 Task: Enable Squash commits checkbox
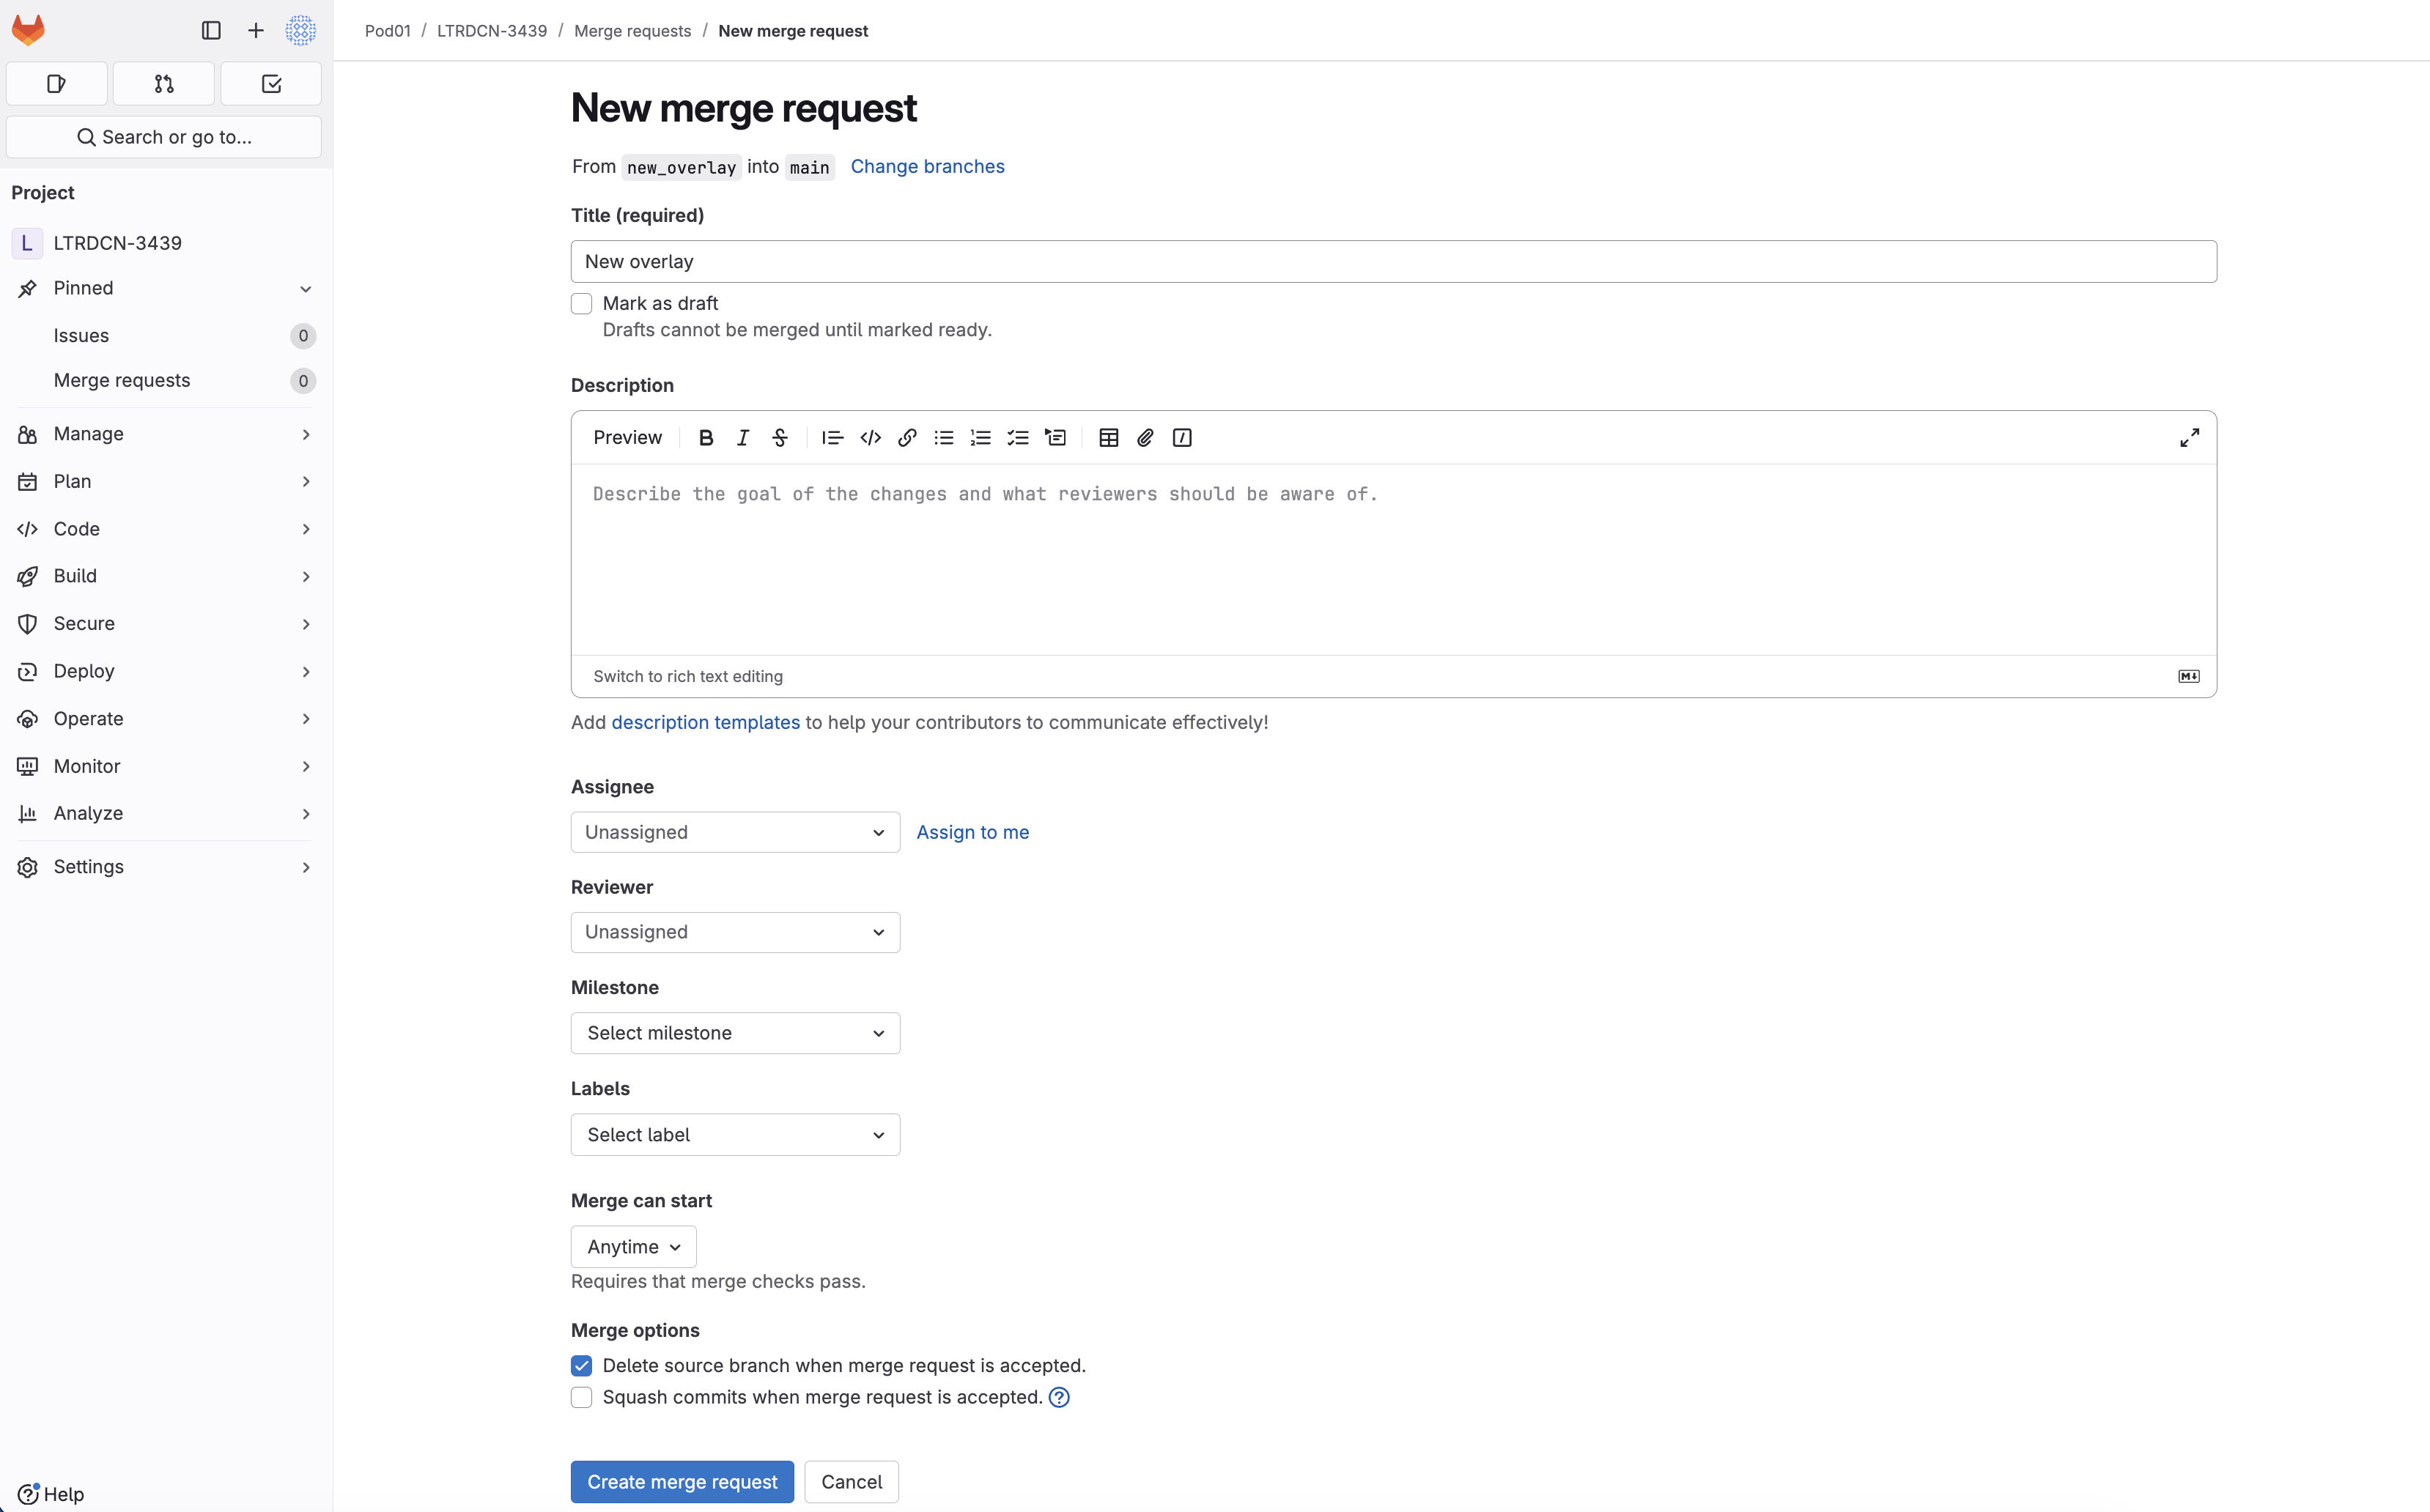(x=581, y=1397)
